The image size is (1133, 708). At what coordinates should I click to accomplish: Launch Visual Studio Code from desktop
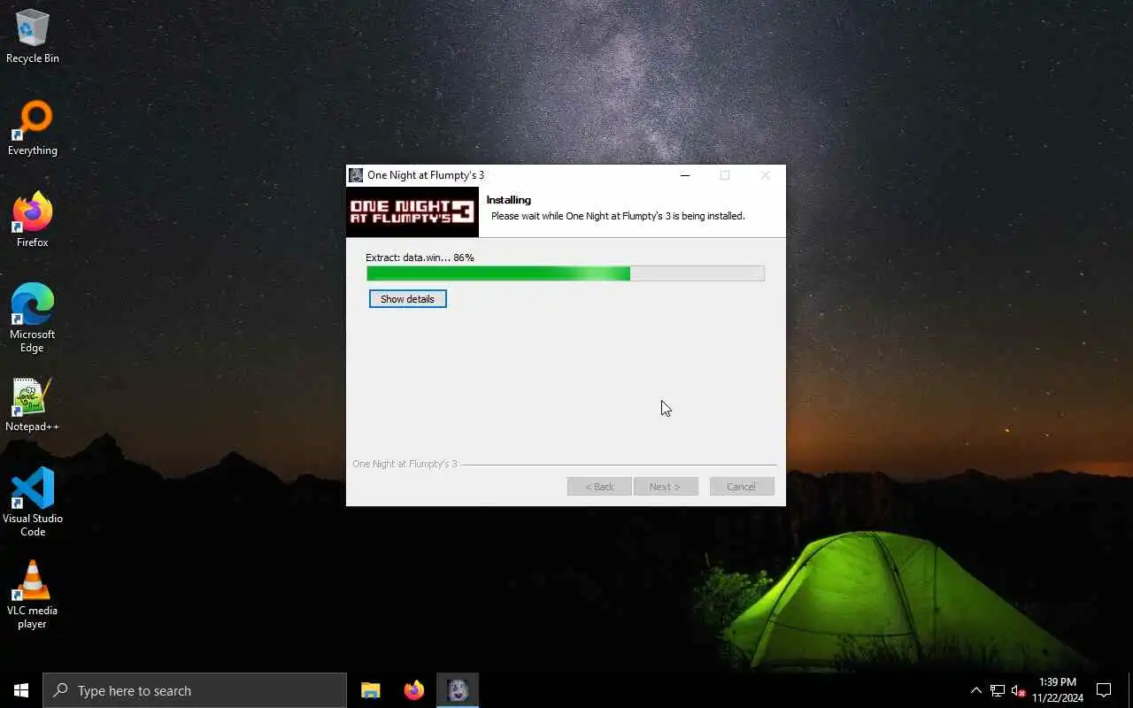click(x=33, y=503)
